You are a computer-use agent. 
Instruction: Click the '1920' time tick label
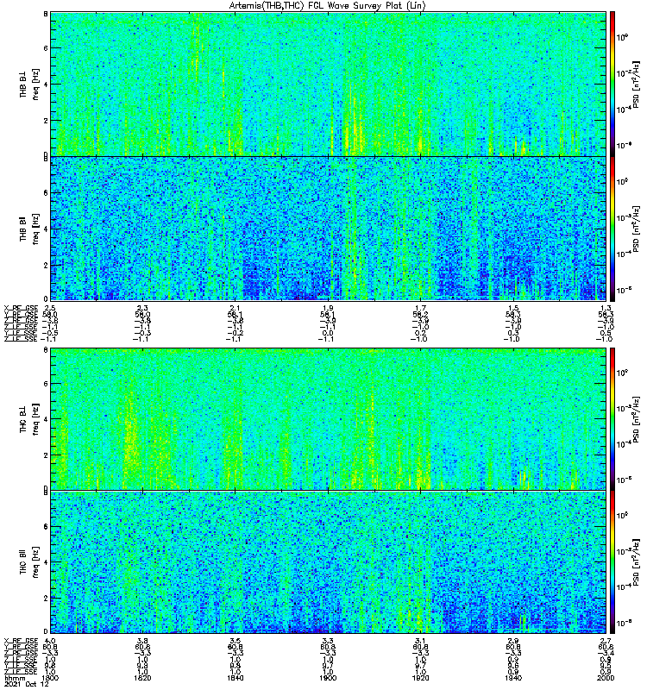420,678
